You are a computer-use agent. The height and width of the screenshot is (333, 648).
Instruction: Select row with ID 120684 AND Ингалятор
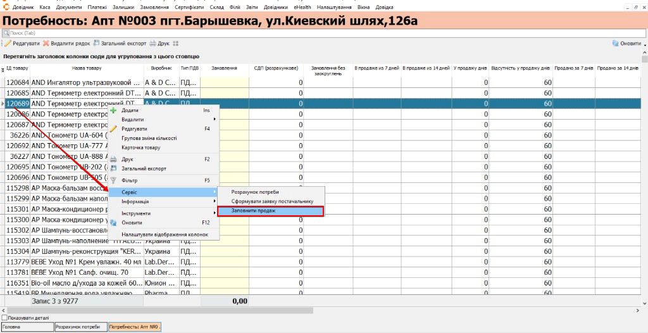[x=322, y=82]
